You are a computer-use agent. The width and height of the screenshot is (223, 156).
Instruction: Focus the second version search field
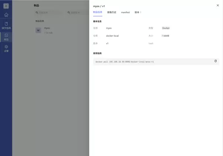click(x=78, y=13)
